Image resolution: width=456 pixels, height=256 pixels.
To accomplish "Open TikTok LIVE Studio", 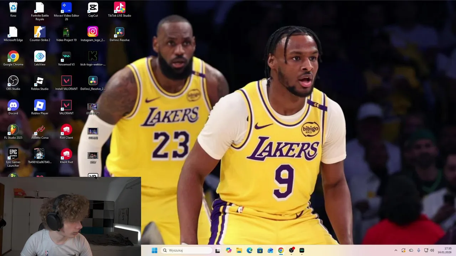I will point(119,10).
